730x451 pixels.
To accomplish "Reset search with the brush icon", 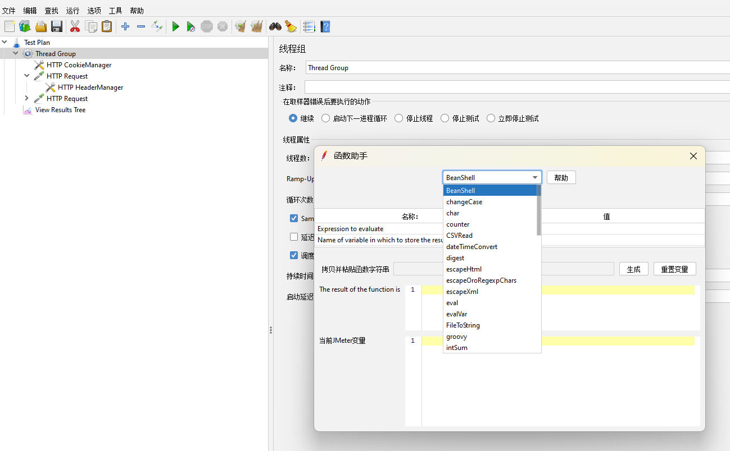I will [291, 26].
